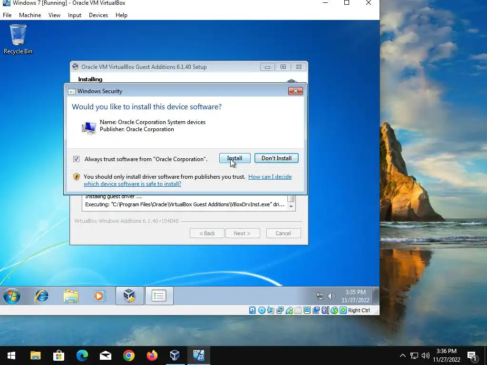Open the Help menu
487x365 pixels.
coord(121,15)
